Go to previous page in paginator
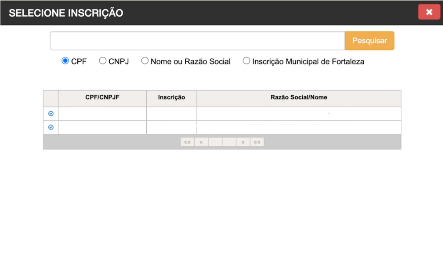The width and height of the screenshot is (443, 258). [x=201, y=142]
